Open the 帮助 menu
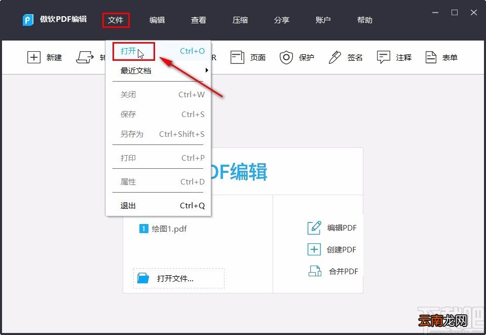 point(364,20)
